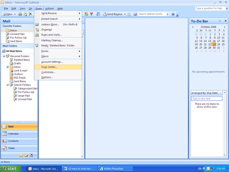The height and width of the screenshot is (172, 229).
Task: Go to previous month in To-Do Bar calendar
Action: point(193,27)
